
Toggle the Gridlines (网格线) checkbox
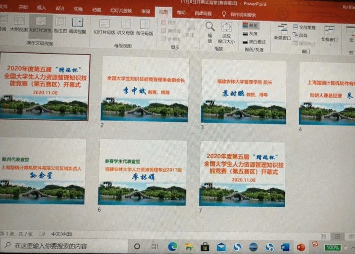164,30
